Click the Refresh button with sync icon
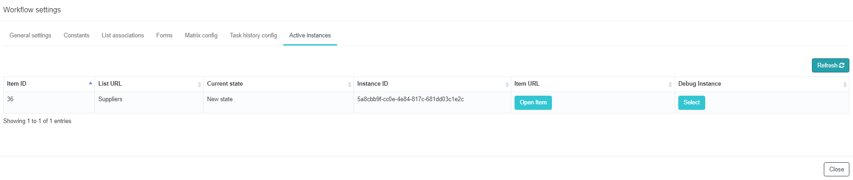The height and width of the screenshot is (180, 853). click(830, 66)
